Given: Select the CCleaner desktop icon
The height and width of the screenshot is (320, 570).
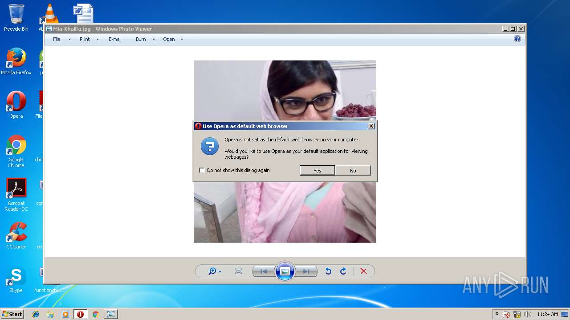Looking at the screenshot, I should [16, 236].
